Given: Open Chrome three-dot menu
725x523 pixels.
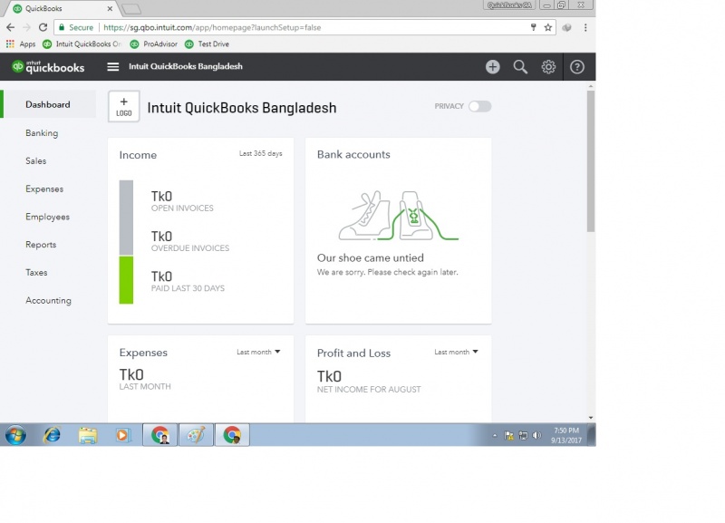Looking at the screenshot, I should tap(585, 27).
